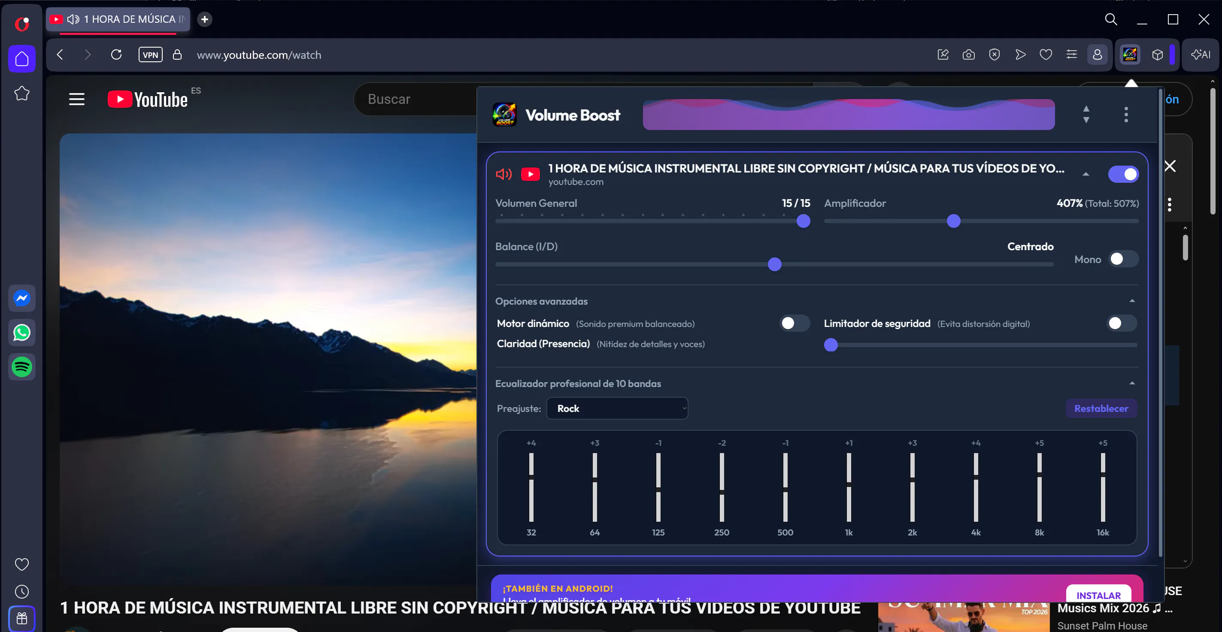The width and height of the screenshot is (1222, 632).
Task: Reload the YouTube page
Action: 116,54
